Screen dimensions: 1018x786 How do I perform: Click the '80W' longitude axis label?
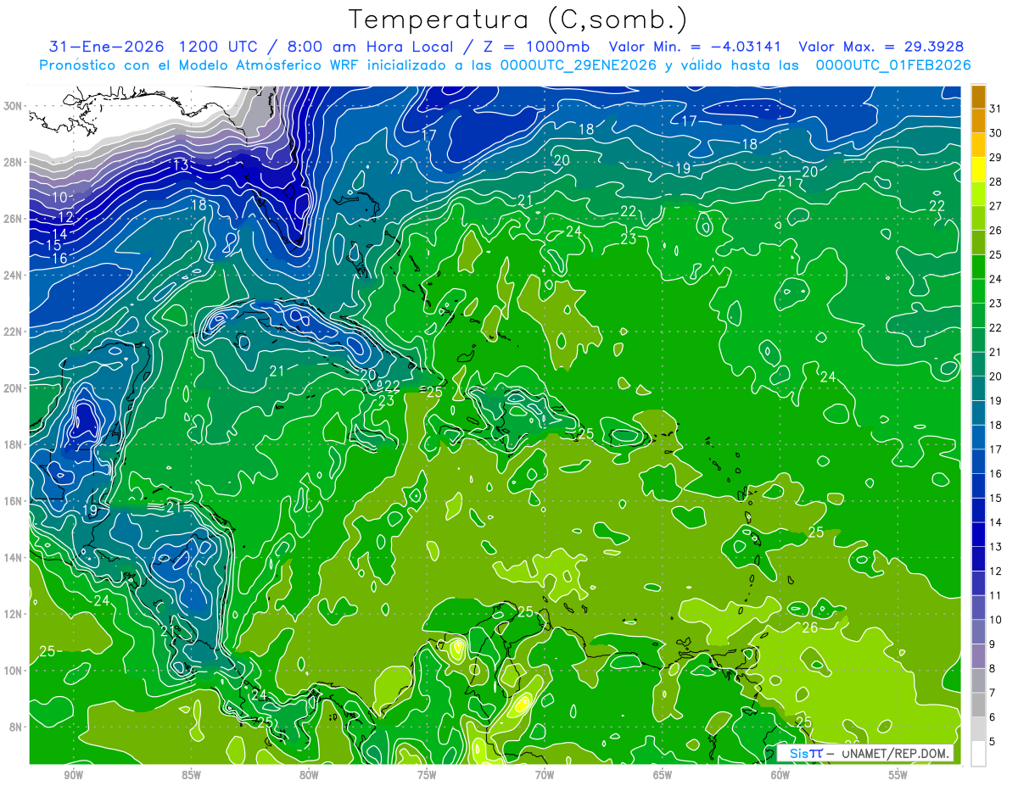309,776
